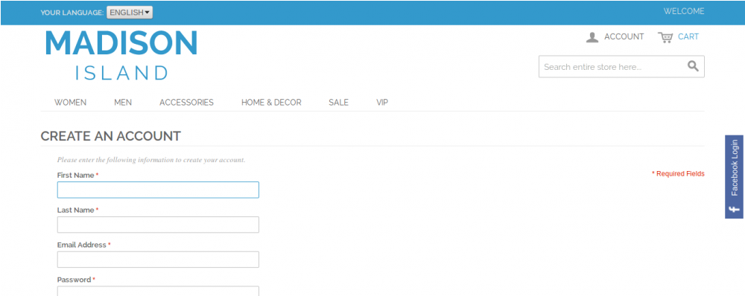Click the ACCOUNT link text

click(624, 36)
